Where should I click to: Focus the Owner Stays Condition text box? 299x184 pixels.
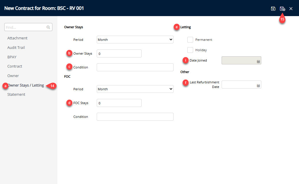135,67
